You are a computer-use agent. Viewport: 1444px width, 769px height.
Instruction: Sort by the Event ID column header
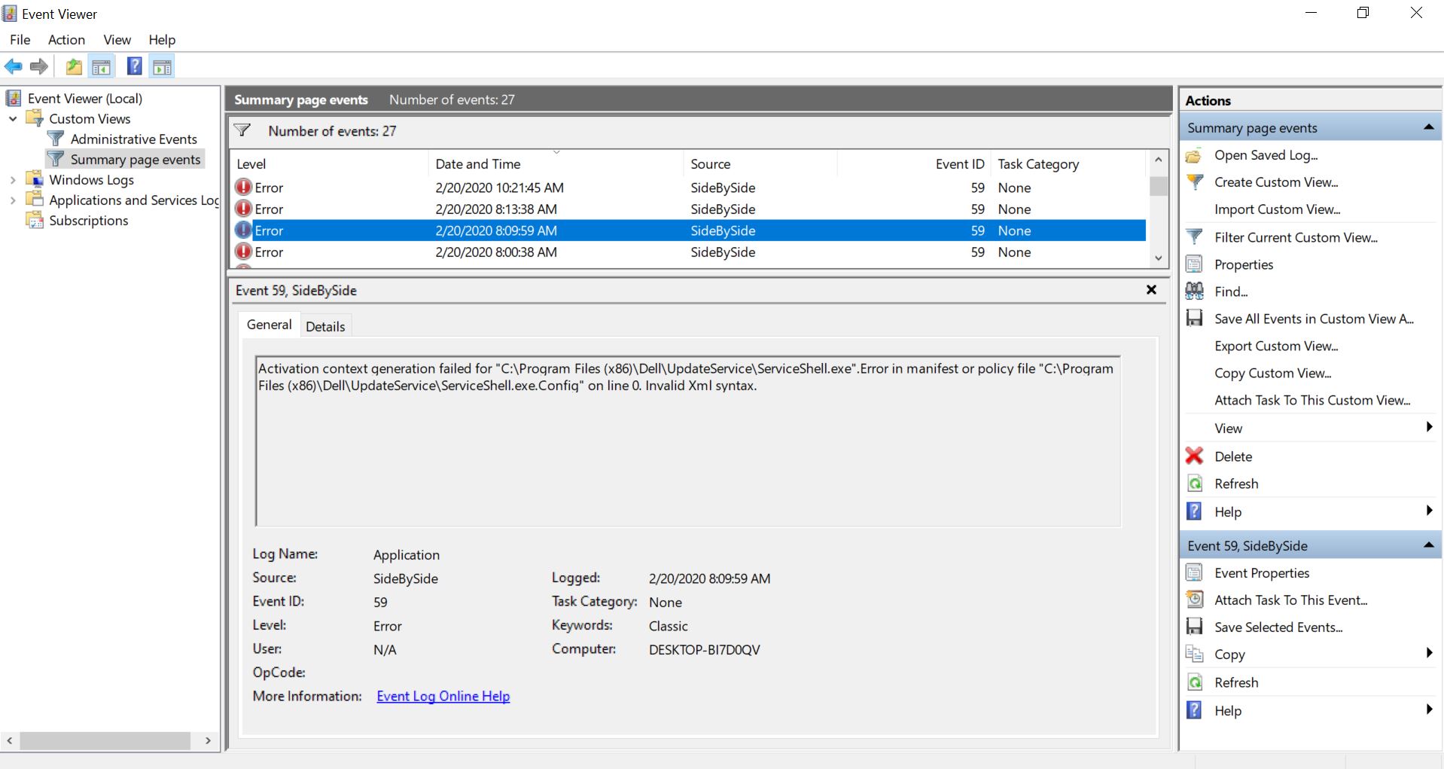click(x=913, y=163)
